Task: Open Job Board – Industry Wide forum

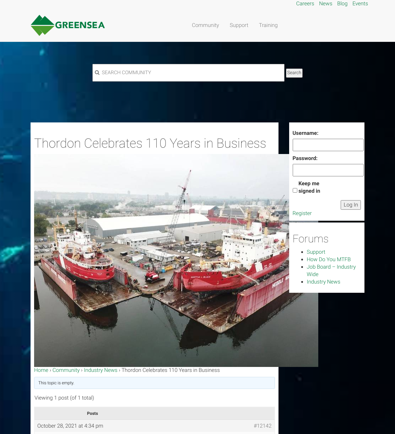Action: (331, 270)
